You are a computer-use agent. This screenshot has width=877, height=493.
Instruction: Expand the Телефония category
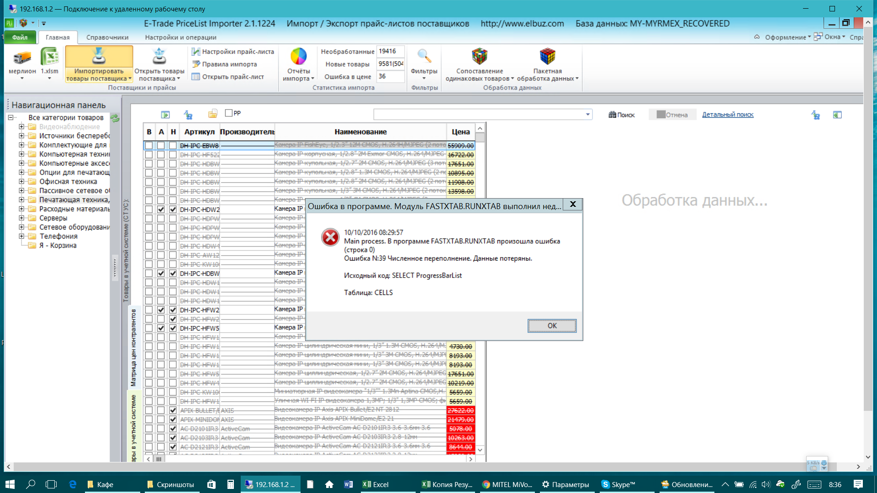21,236
